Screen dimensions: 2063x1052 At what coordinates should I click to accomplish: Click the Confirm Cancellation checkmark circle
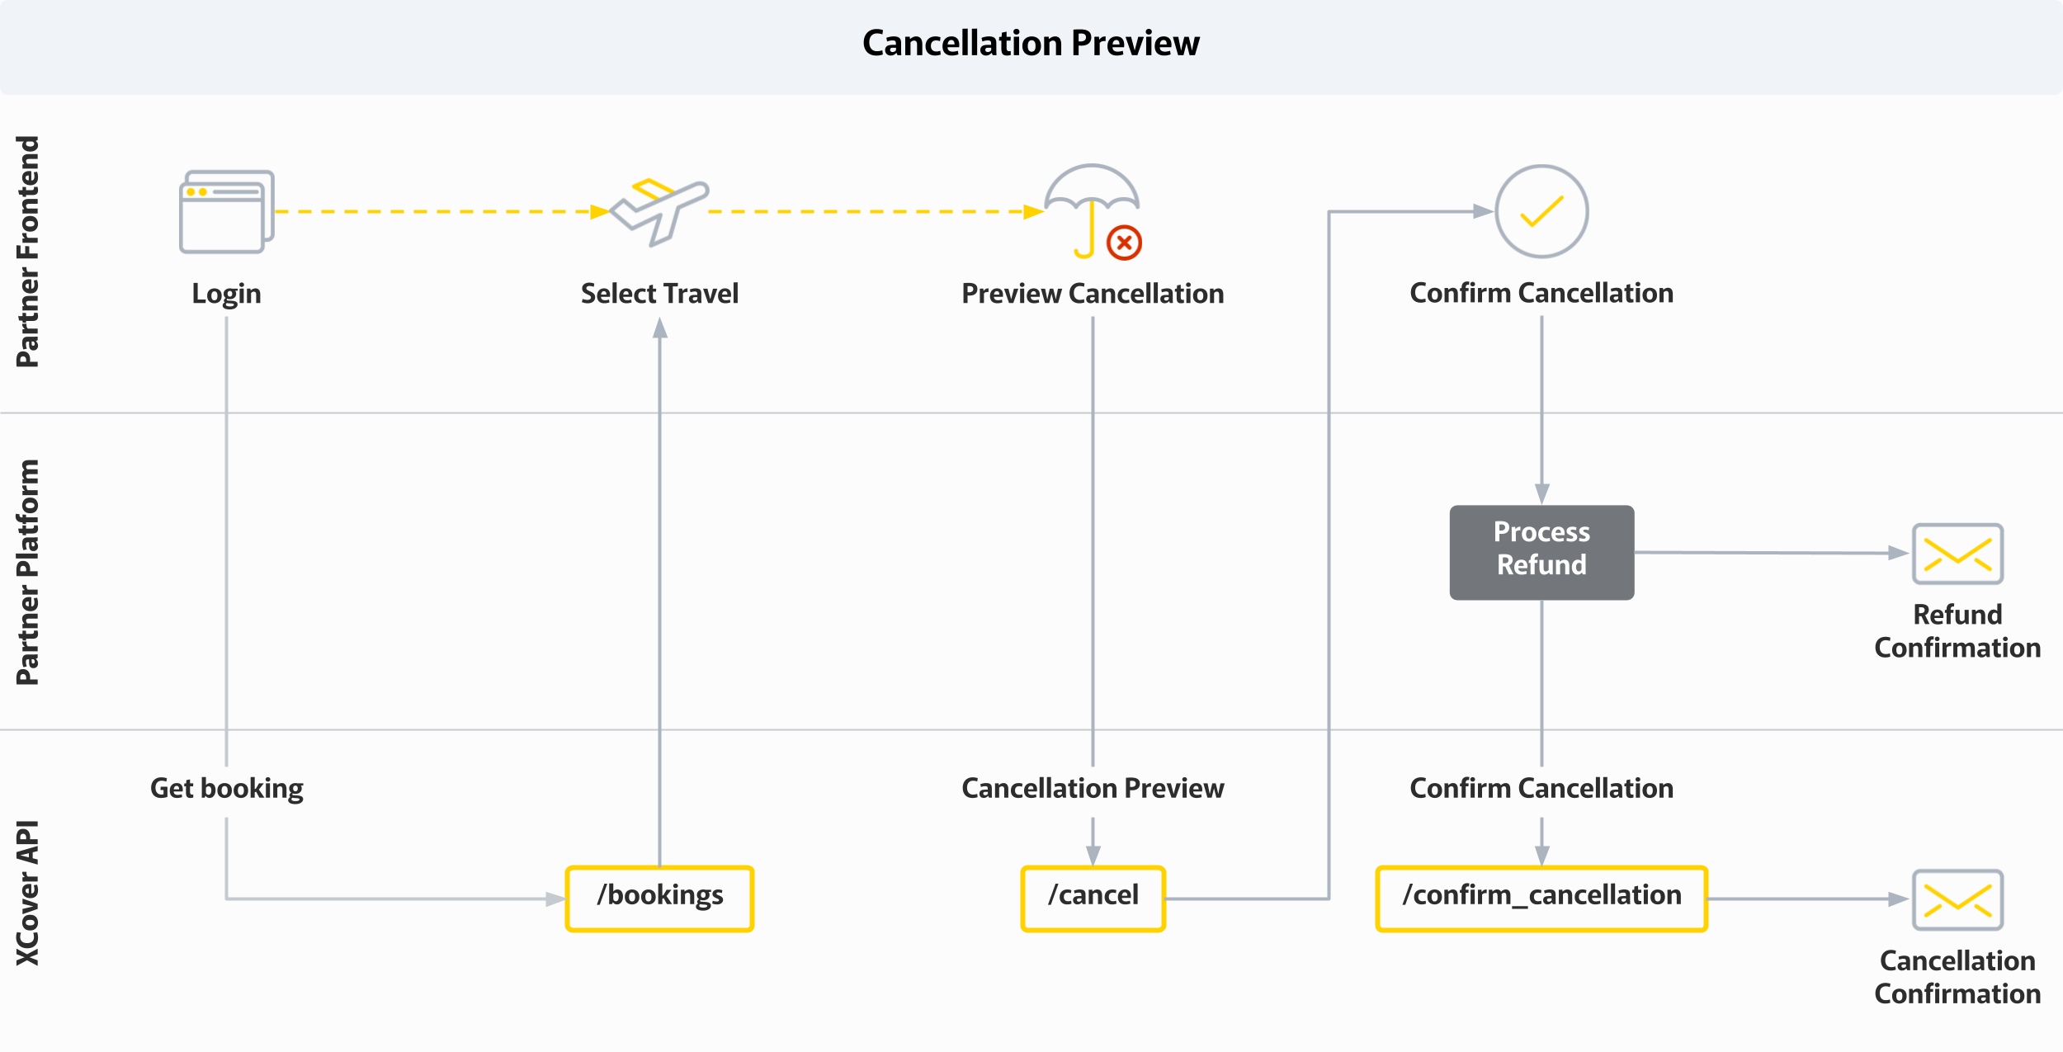[x=1541, y=211]
